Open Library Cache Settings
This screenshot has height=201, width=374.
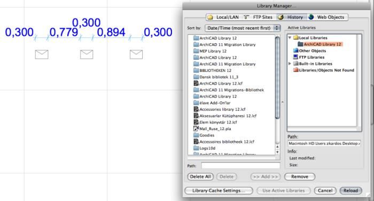click(x=219, y=190)
